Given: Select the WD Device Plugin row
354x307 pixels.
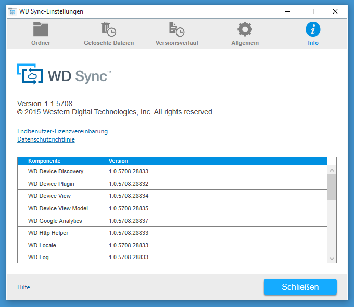Looking at the screenshot, I should click(172, 184).
